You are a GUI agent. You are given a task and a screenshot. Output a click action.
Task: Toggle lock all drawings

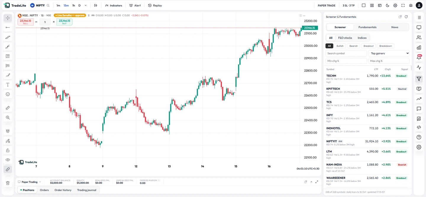tap(8, 150)
